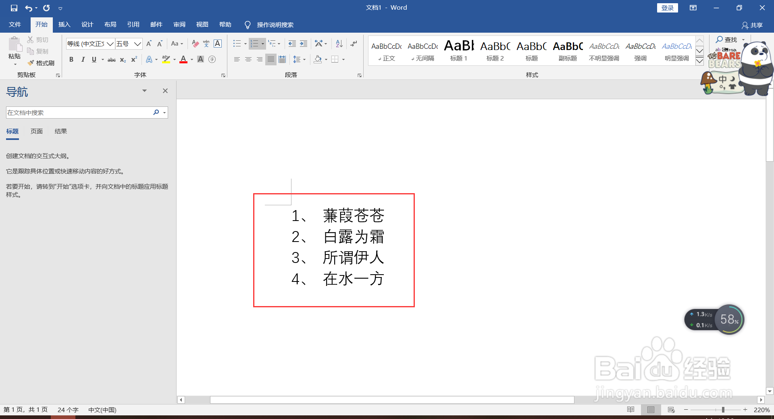Apply character border icon
Image resolution: width=774 pixels, height=419 pixels.
218,44
